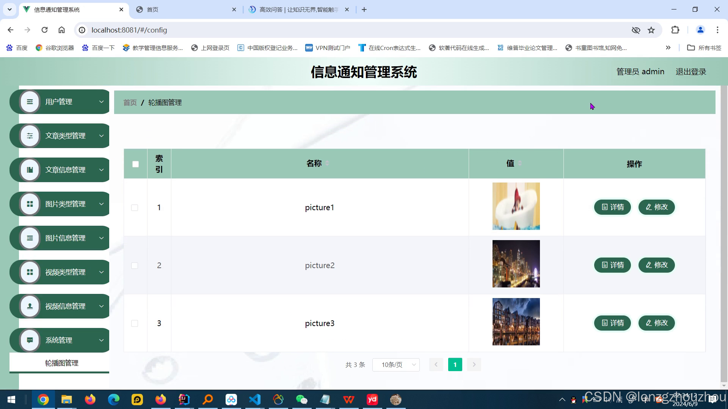Expand the 文章信息管理 menu chevron
The image size is (728, 409).
101,170
